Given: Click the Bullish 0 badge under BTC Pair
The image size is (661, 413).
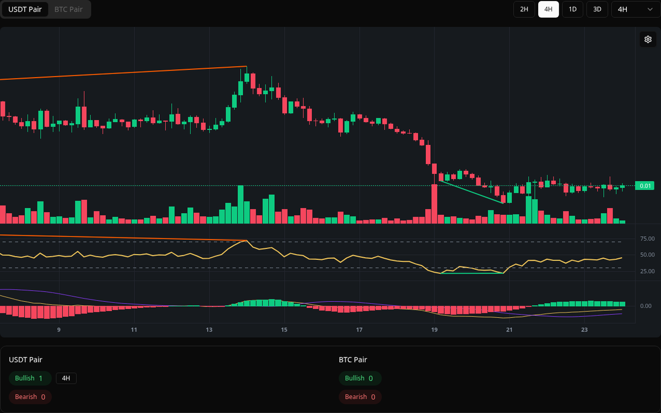Looking at the screenshot, I should (360, 378).
